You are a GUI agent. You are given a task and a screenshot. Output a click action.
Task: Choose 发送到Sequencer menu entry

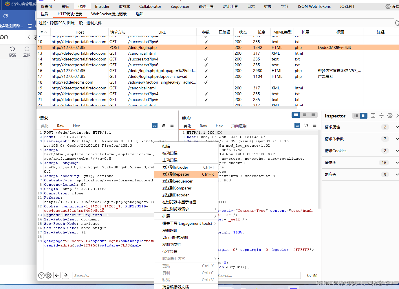[186, 181]
